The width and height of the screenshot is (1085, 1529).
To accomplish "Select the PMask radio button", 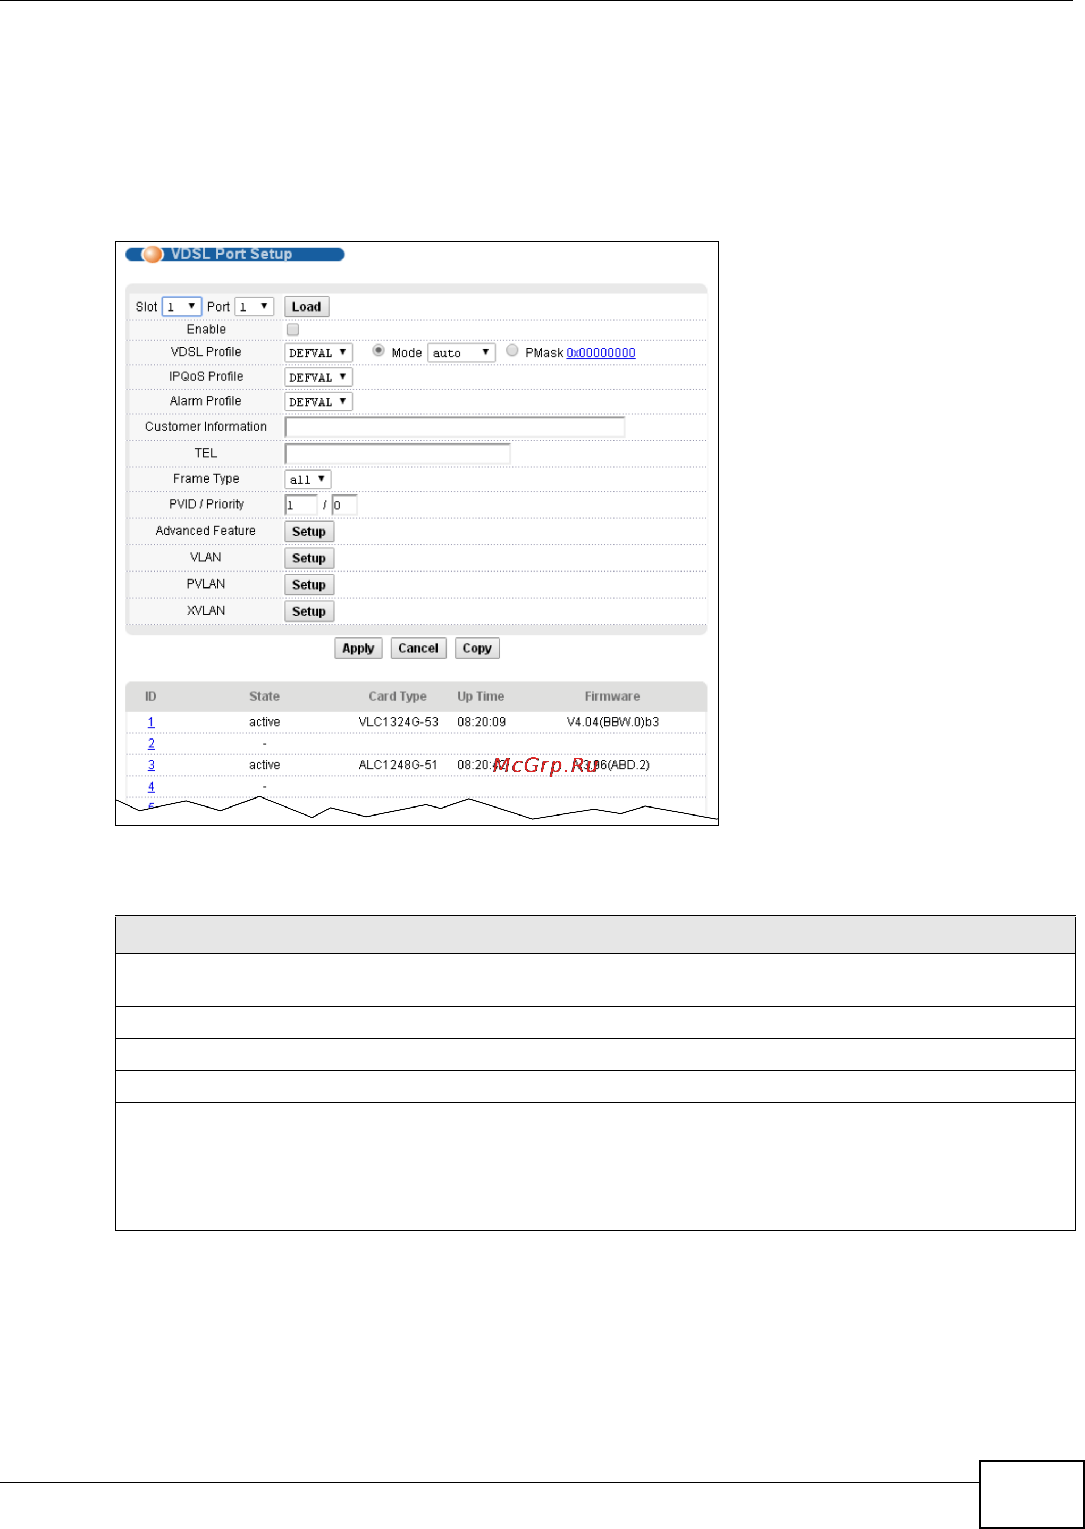I will [512, 351].
